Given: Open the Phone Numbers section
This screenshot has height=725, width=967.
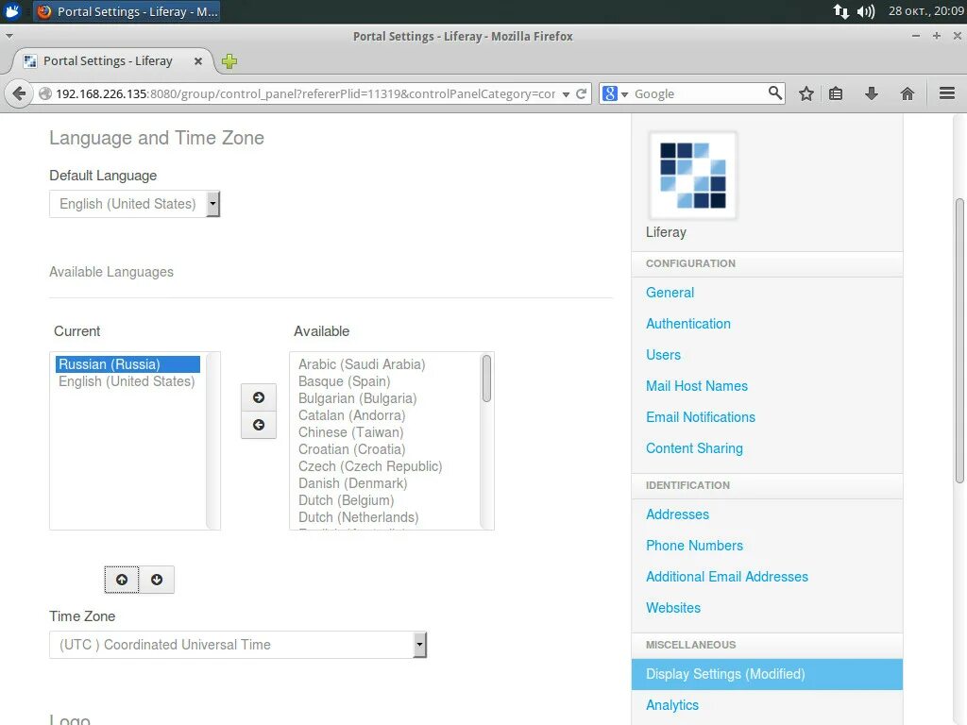Looking at the screenshot, I should [x=694, y=546].
